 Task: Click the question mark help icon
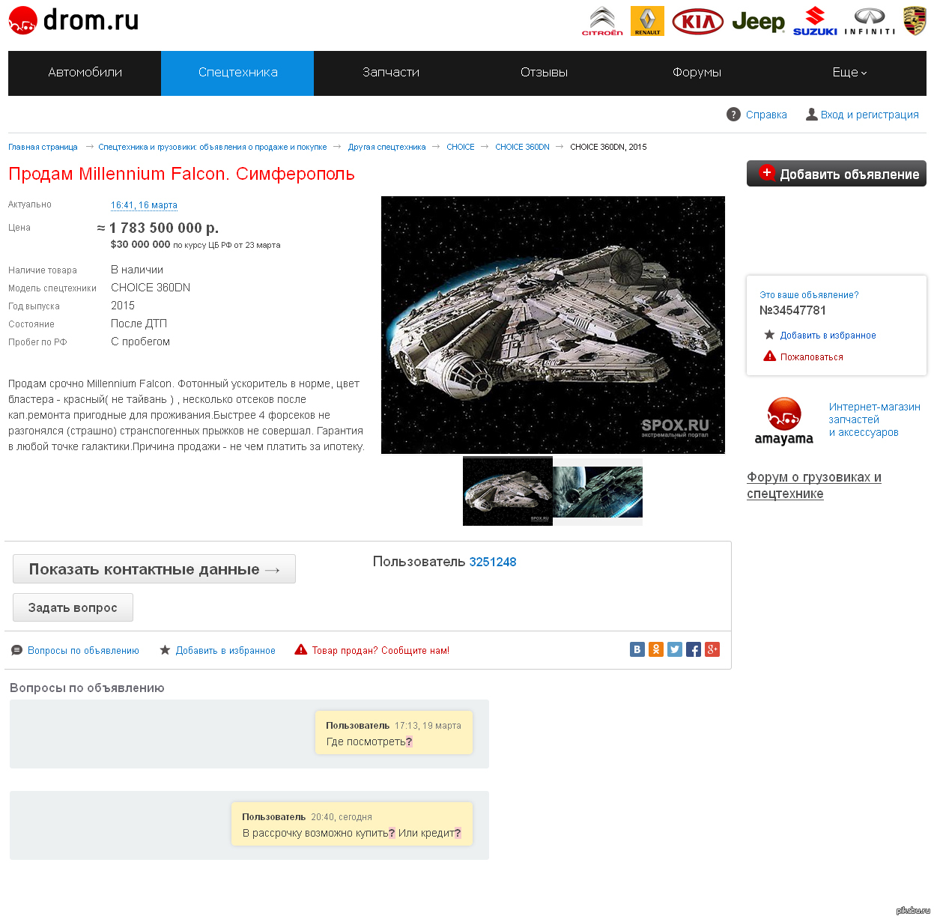click(x=733, y=115)
